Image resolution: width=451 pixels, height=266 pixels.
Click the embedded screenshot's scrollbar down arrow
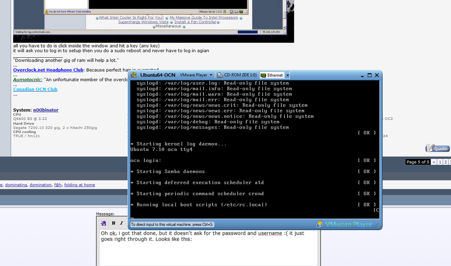(x=284, y=27)
